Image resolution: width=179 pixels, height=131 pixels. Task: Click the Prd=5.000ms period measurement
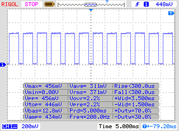coord(88,110)
